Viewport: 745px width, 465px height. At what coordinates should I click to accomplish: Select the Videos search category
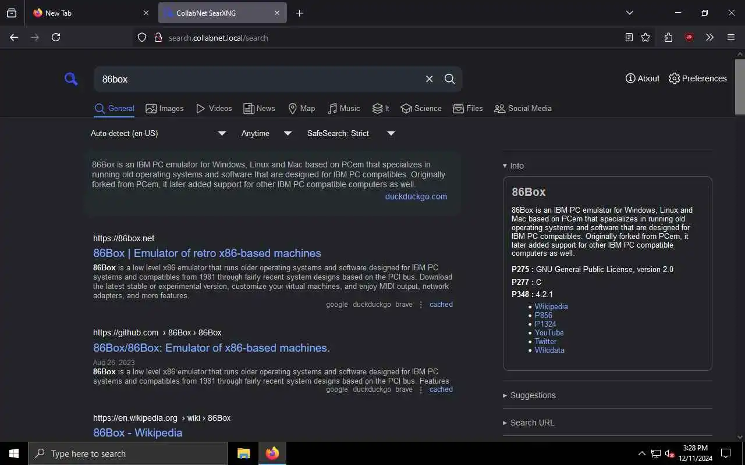point(214,108)
